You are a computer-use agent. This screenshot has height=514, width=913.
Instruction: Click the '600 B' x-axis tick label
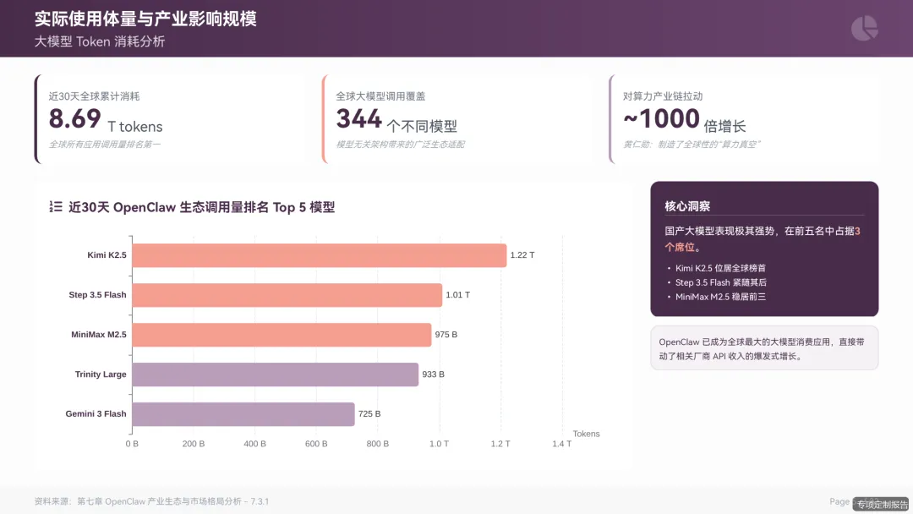click(x=316, y=444)
